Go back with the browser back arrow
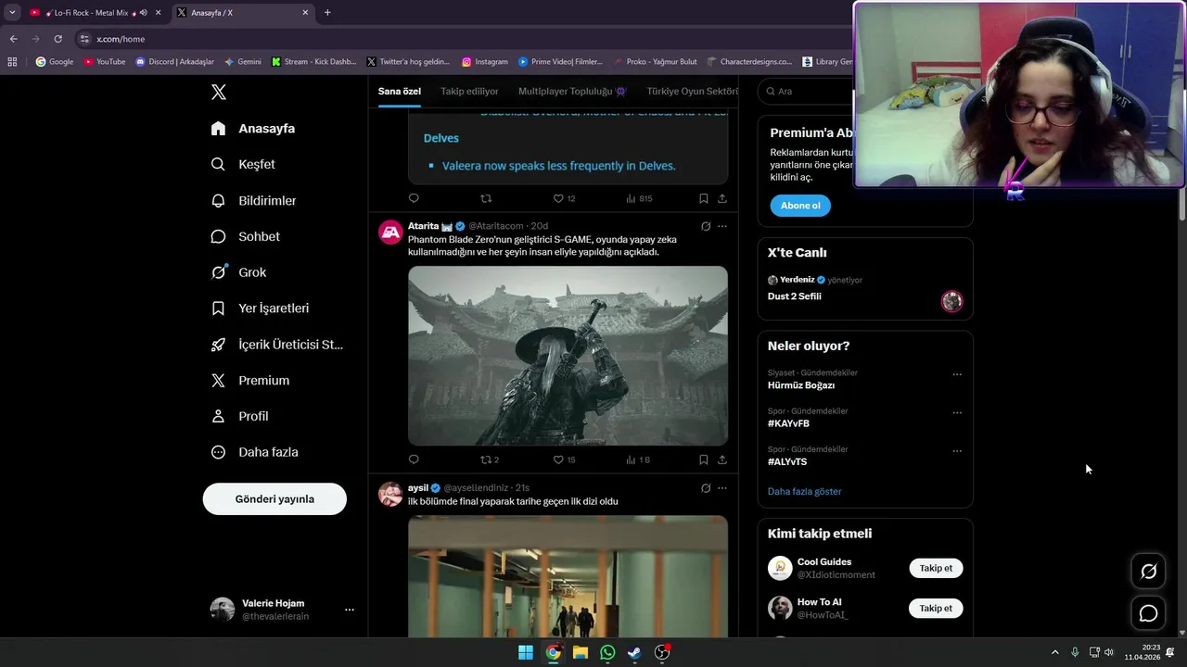Image resolution: width=1187 pixels, height=667 pixels. tap(13, 39)
